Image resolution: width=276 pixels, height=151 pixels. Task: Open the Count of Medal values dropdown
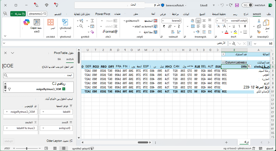pos(7,128)
